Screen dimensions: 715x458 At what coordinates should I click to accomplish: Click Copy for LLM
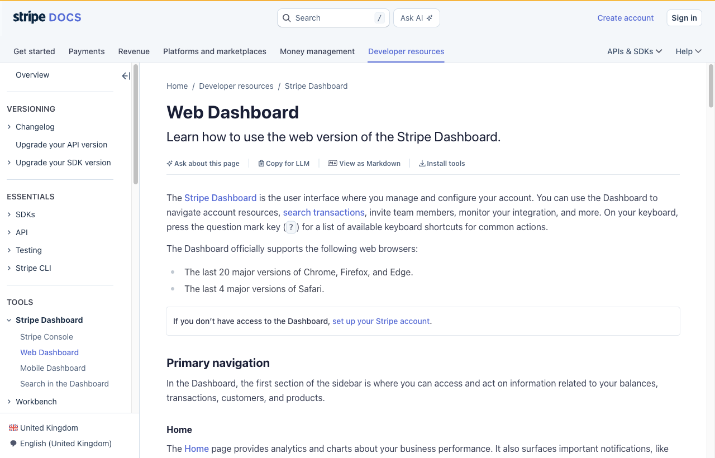click(284, 164)
